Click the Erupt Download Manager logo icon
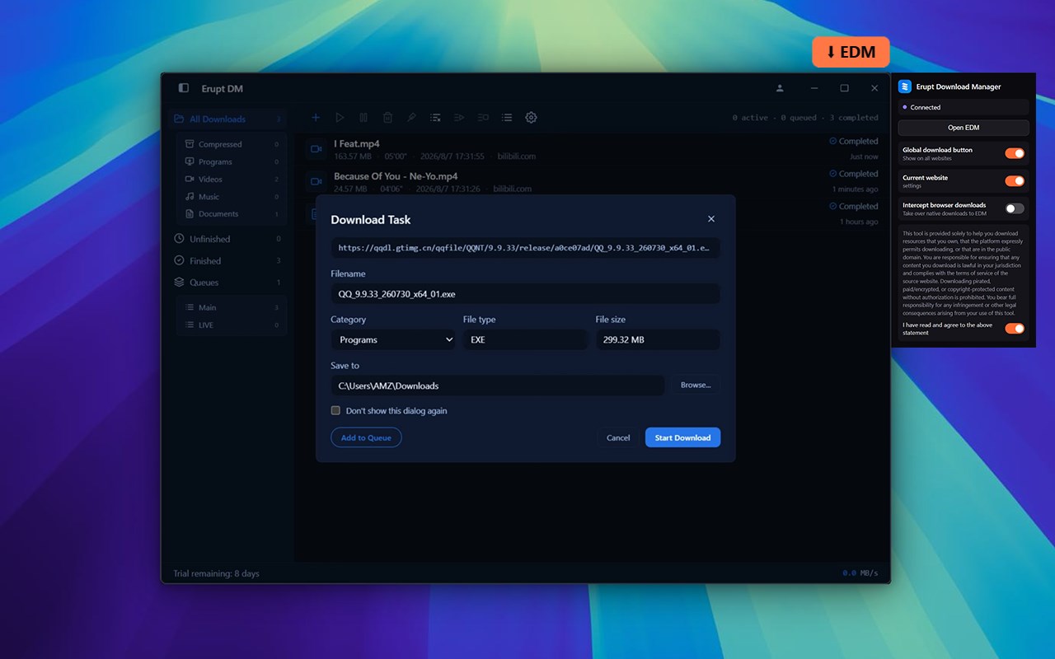 tap(905, 86)
